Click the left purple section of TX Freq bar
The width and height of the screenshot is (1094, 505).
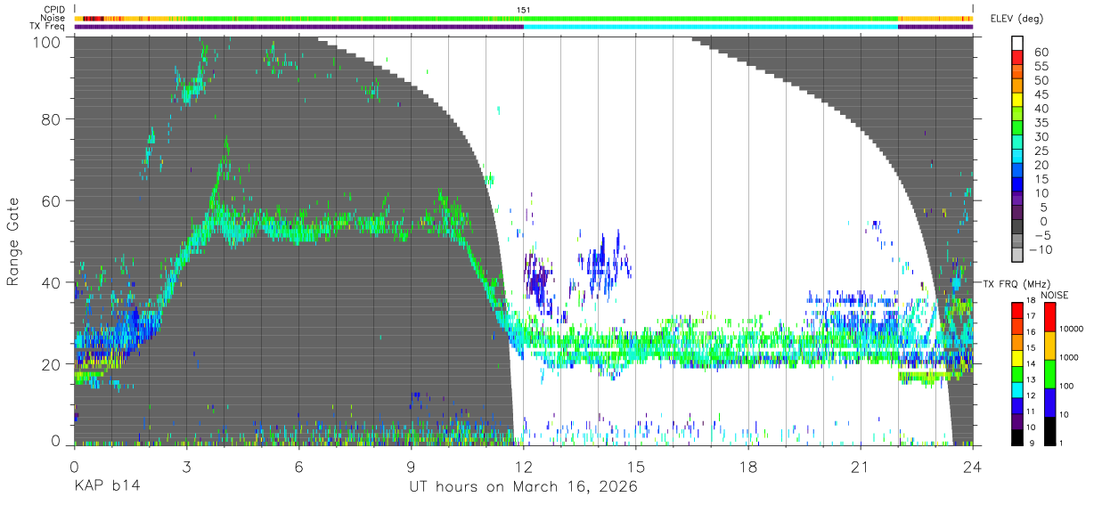point(298,27)
